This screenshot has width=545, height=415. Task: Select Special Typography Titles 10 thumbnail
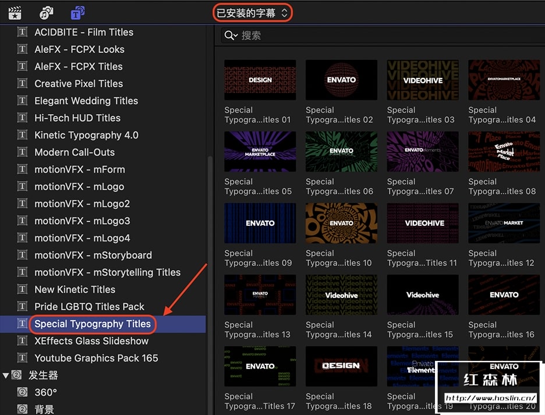[x=341, y=223]
